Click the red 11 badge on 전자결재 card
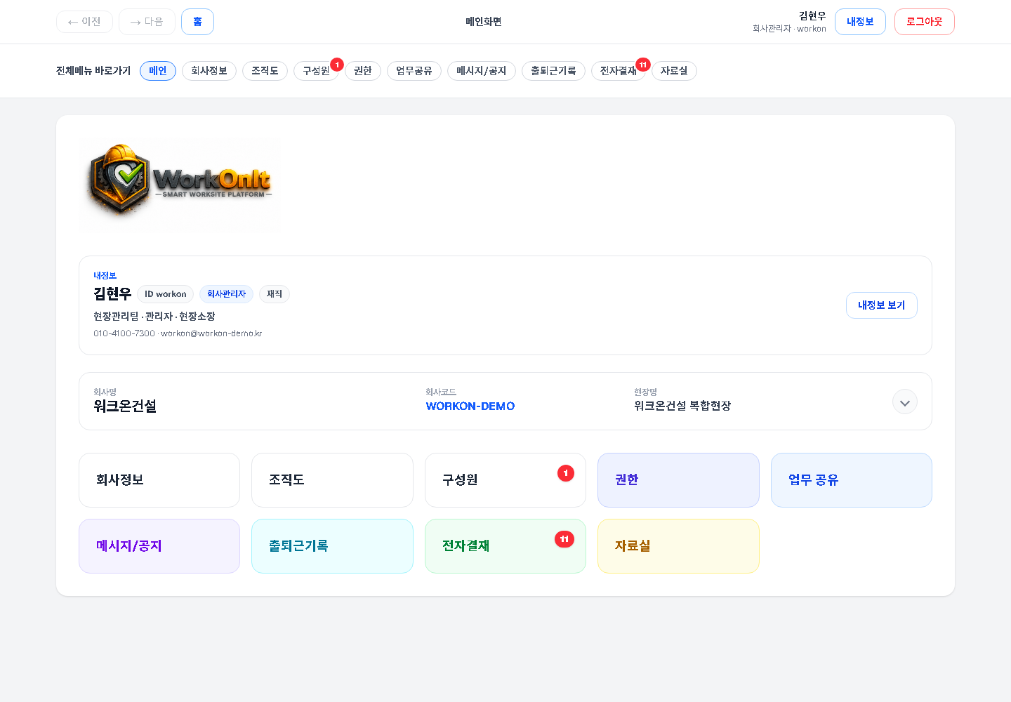Viewport: 1011px width, 702px height. (564, 539)
